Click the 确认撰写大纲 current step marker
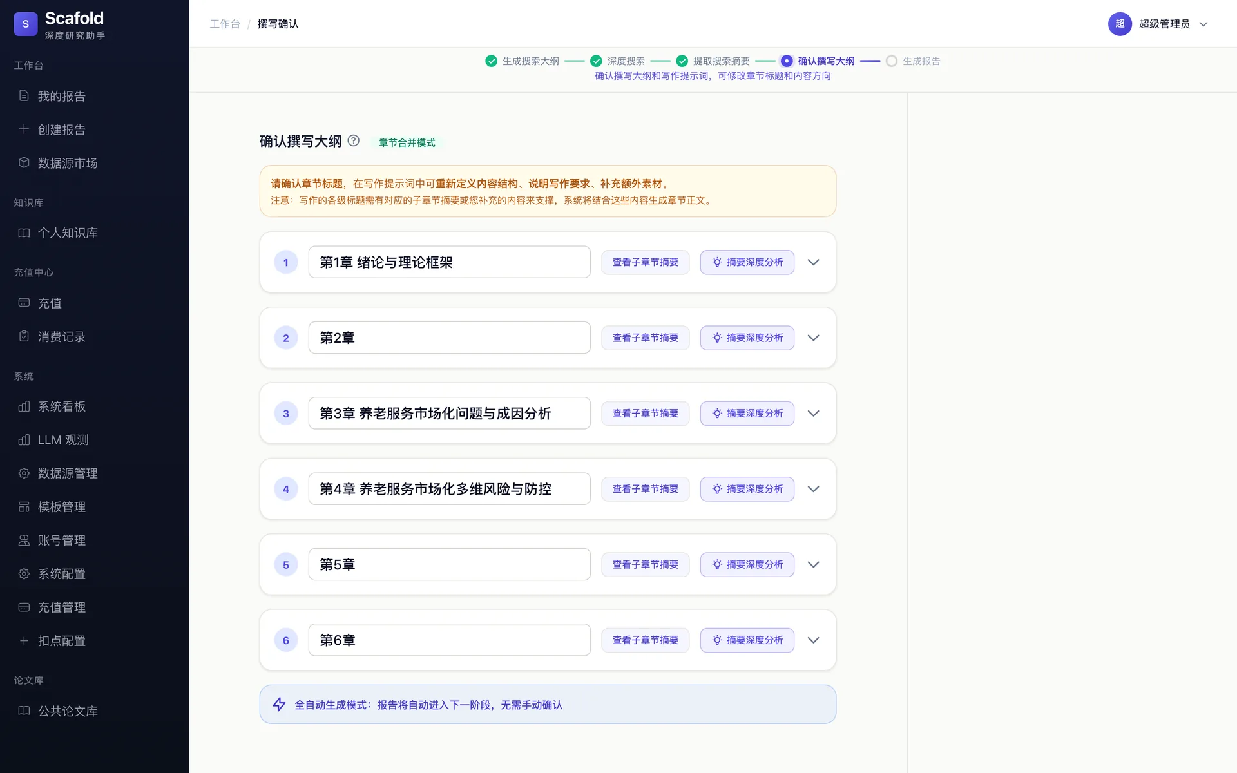The width and height of the screenshot is (1237, 773). (x=787, y=61)
